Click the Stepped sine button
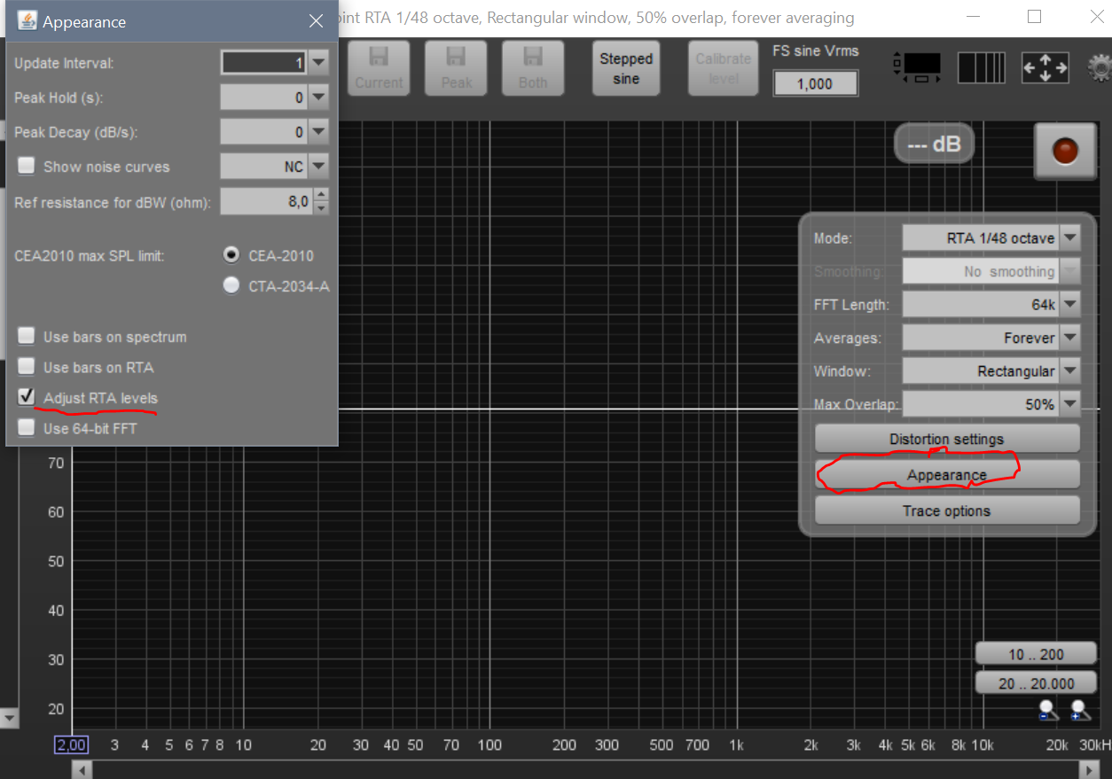 (x=625, y=68)
